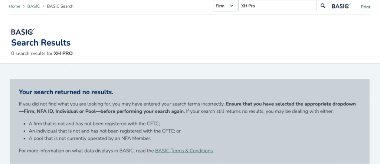Click the bullet about an individual not registered
380x164 pixels.
tap(105, 131)
